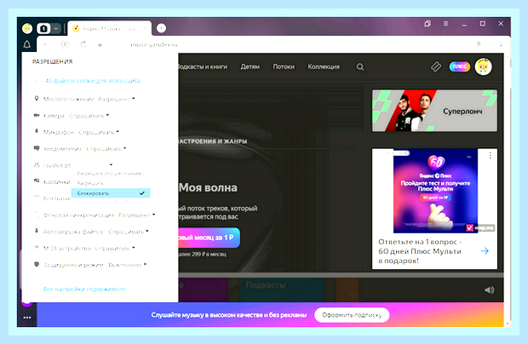Choose the Разрешать option
Image resolution: width=528 pixels, height=344 pixels.
coord(111,183)
